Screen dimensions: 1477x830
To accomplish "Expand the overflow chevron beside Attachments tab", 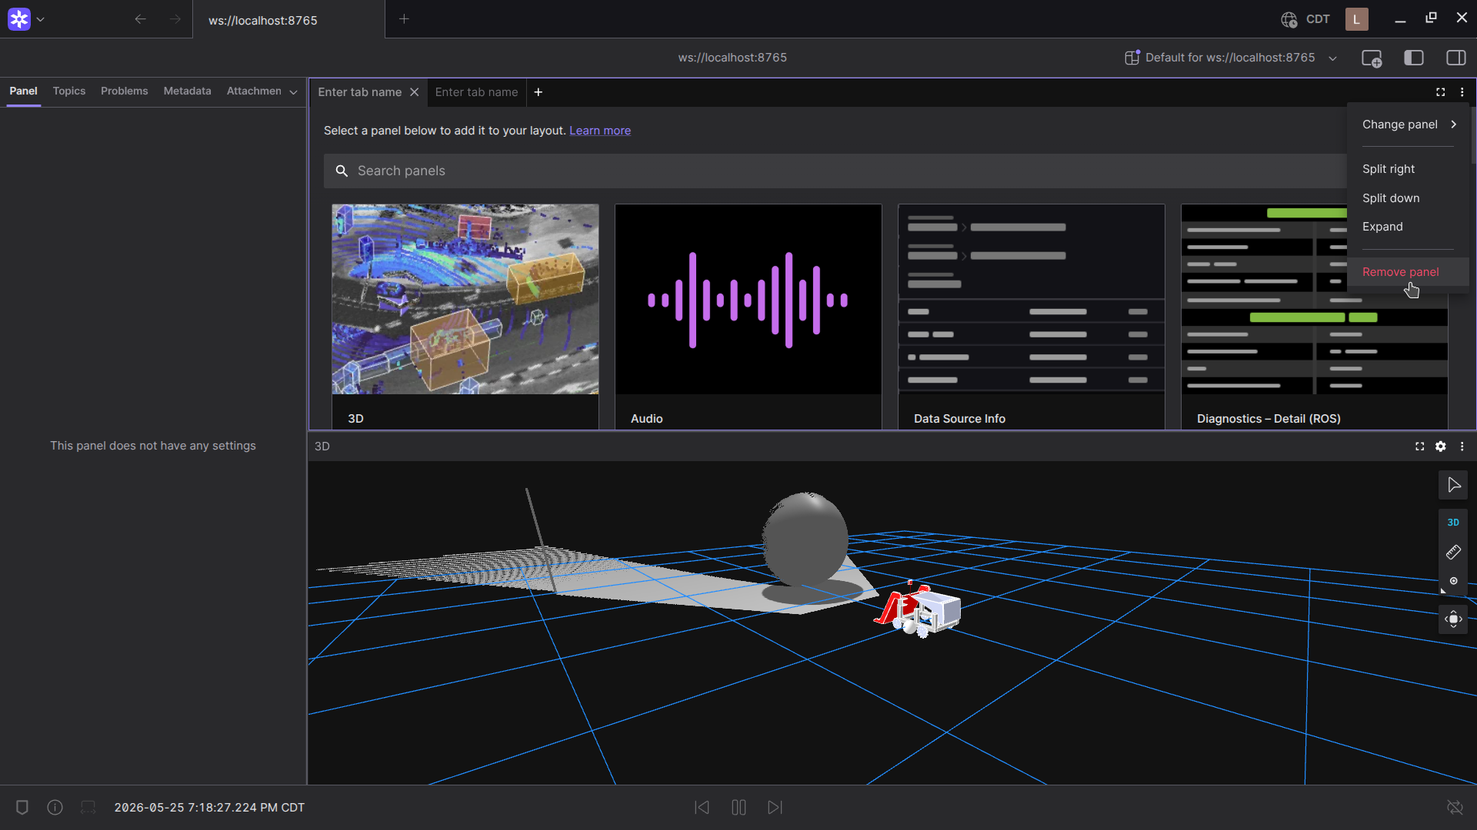I will pos(293,91).
